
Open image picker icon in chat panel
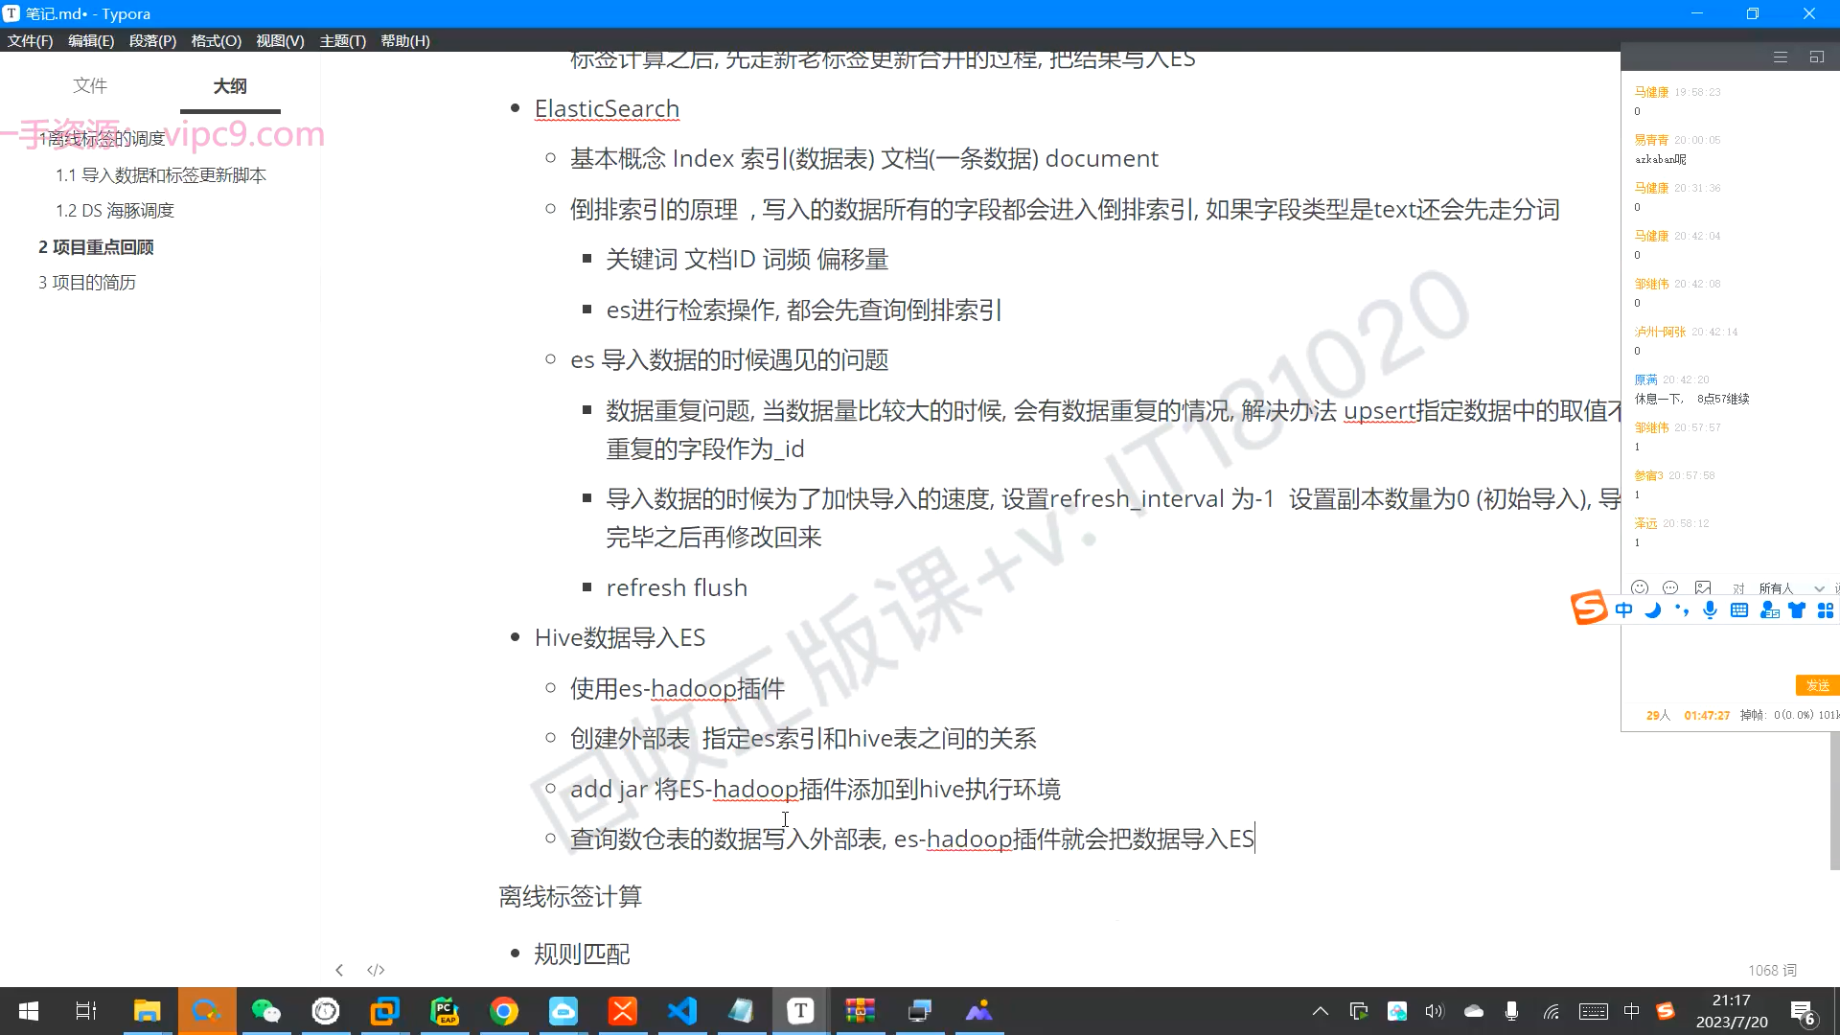(1703, 587)
